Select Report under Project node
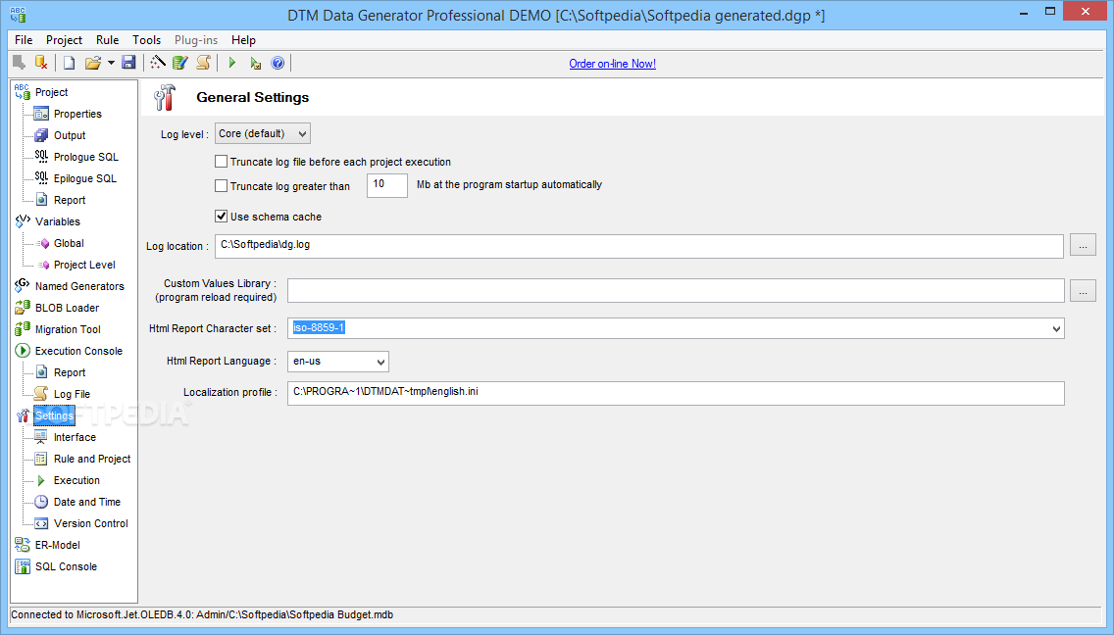 pyautogui.click(x=70, y=200)
